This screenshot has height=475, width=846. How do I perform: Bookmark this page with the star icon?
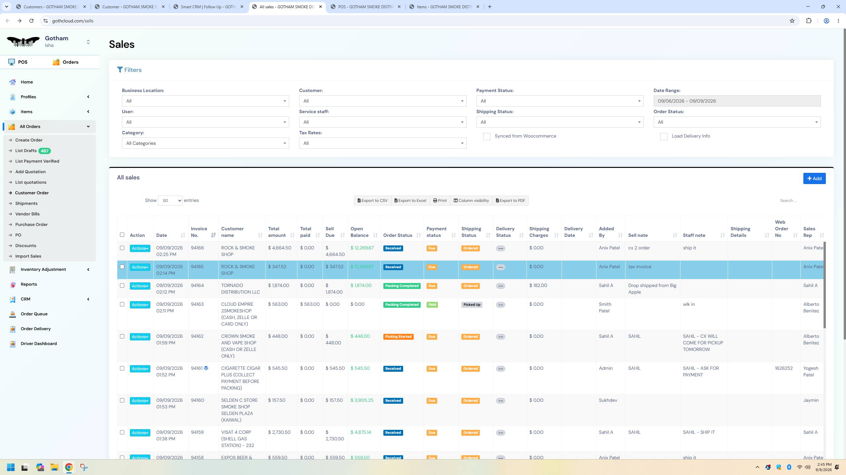click(792, 21)
